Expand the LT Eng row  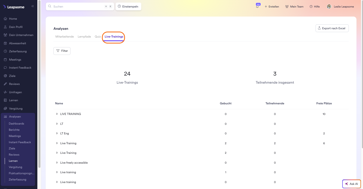(x=57, y=133)
